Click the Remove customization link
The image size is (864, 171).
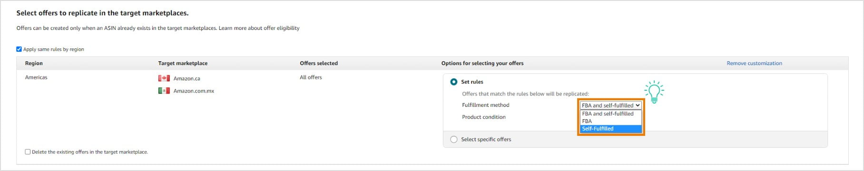pyautogui.click(x=754, y=63)
